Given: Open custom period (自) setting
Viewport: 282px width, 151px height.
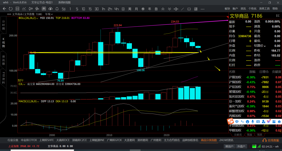Looking at the screenshot, I should click(x=156, y=9).
